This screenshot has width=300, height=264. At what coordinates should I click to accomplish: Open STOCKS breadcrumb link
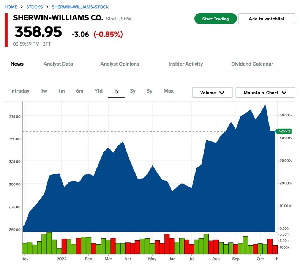pos(34,7)
